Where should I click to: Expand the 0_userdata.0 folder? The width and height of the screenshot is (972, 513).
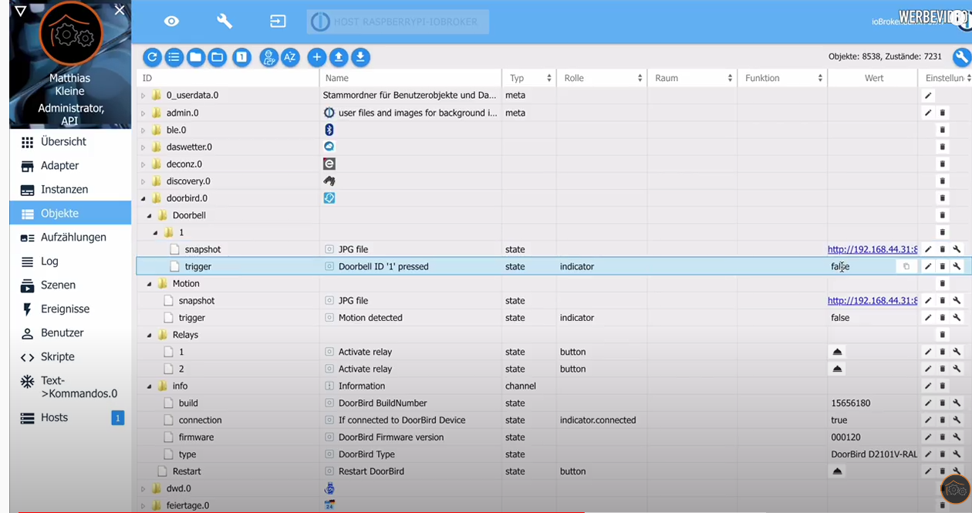point(143,96)
